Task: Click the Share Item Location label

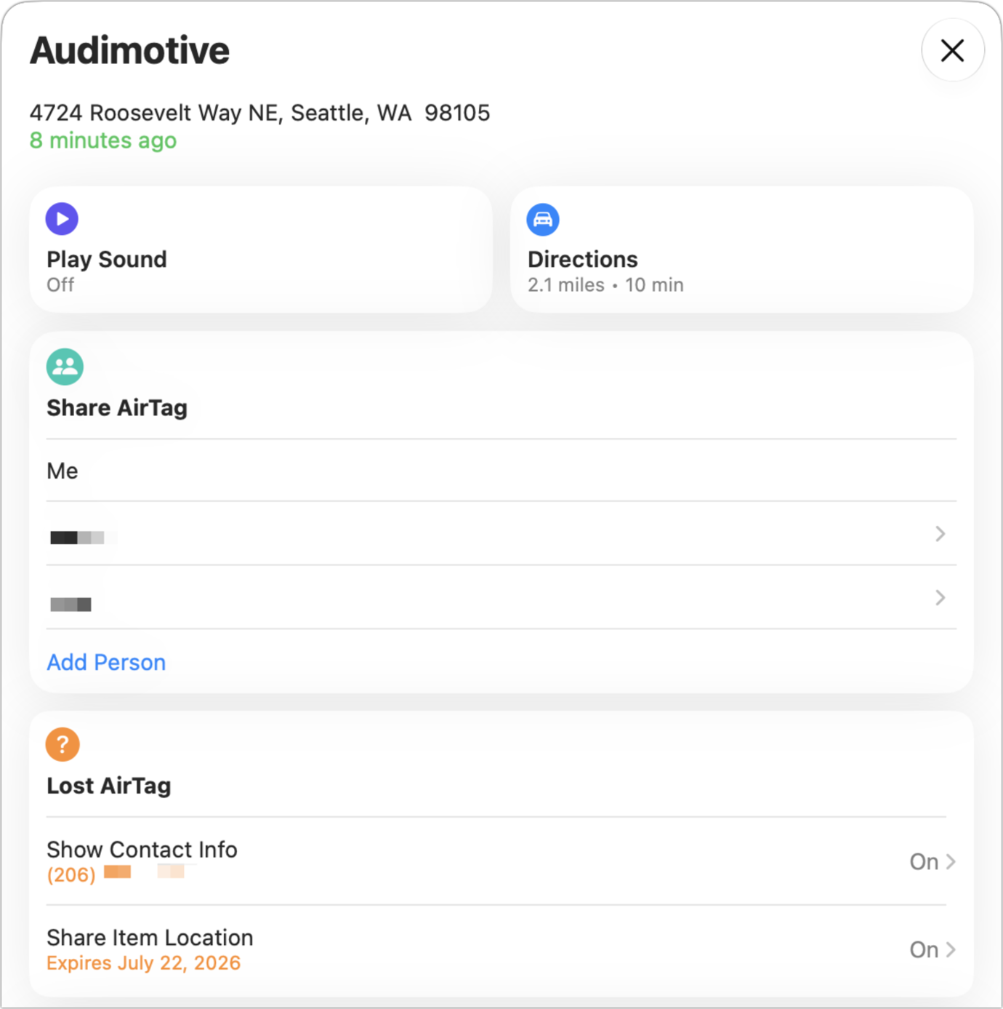Action: click(150, 937)
